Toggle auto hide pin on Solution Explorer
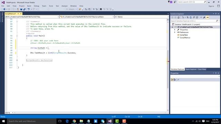221x124 pixels. click(x=216, y=14)
